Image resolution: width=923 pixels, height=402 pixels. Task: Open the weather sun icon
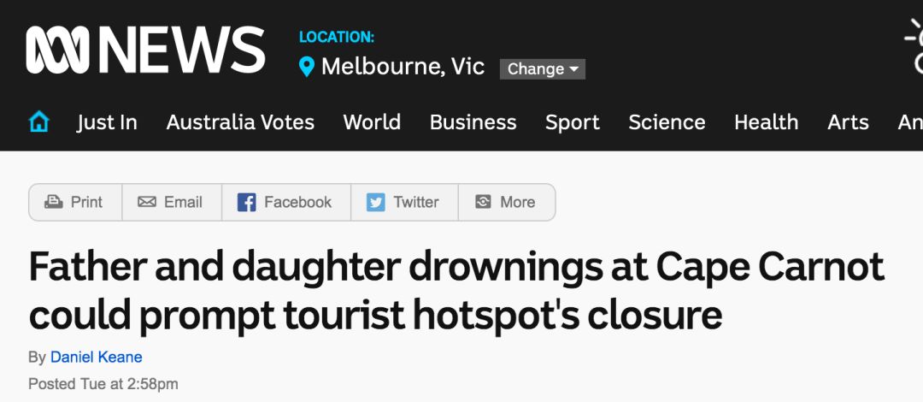click(x=914, y=47)
